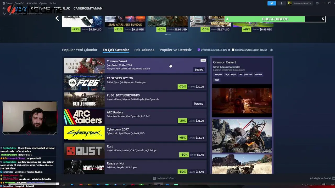The height and width of the screenshot is (188, 335).
Task: Open the Yardım menu
Action: pos(53,3)
